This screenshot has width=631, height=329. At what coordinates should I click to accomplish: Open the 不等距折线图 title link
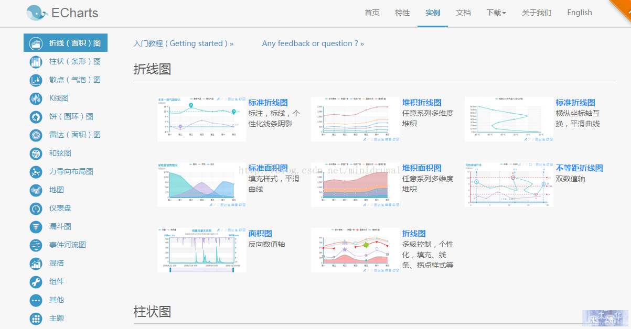click(580, 168)
